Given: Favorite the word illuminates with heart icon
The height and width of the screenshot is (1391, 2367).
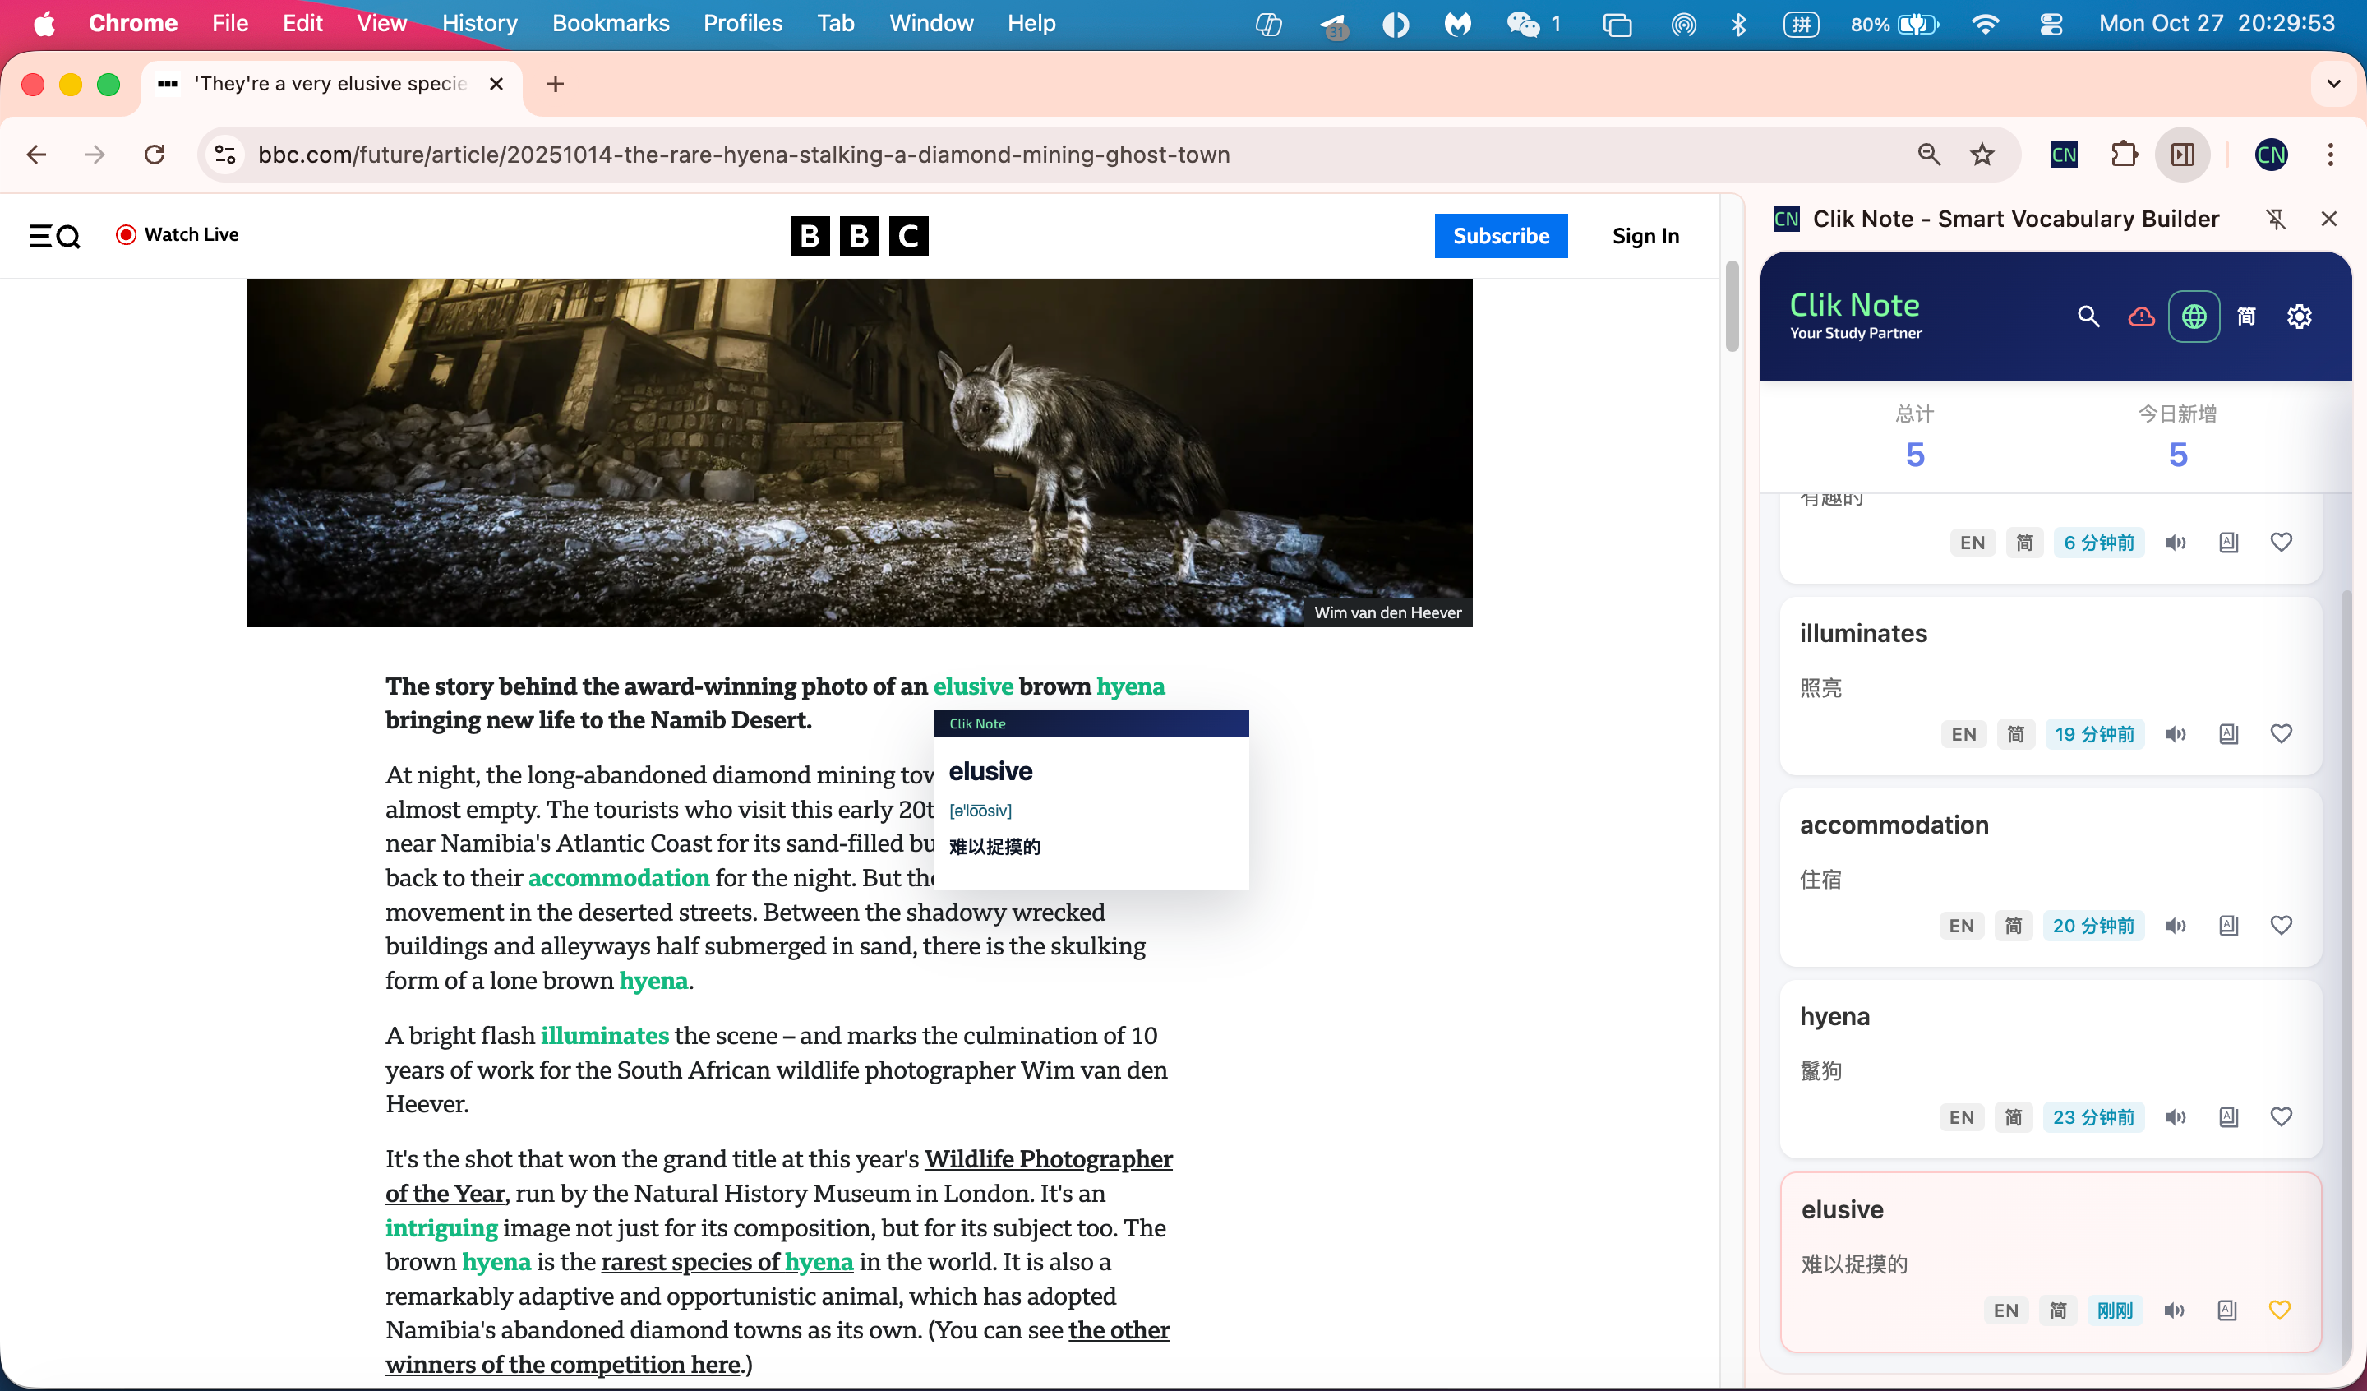Looking at the screenshot, I should click(2282, 734).
